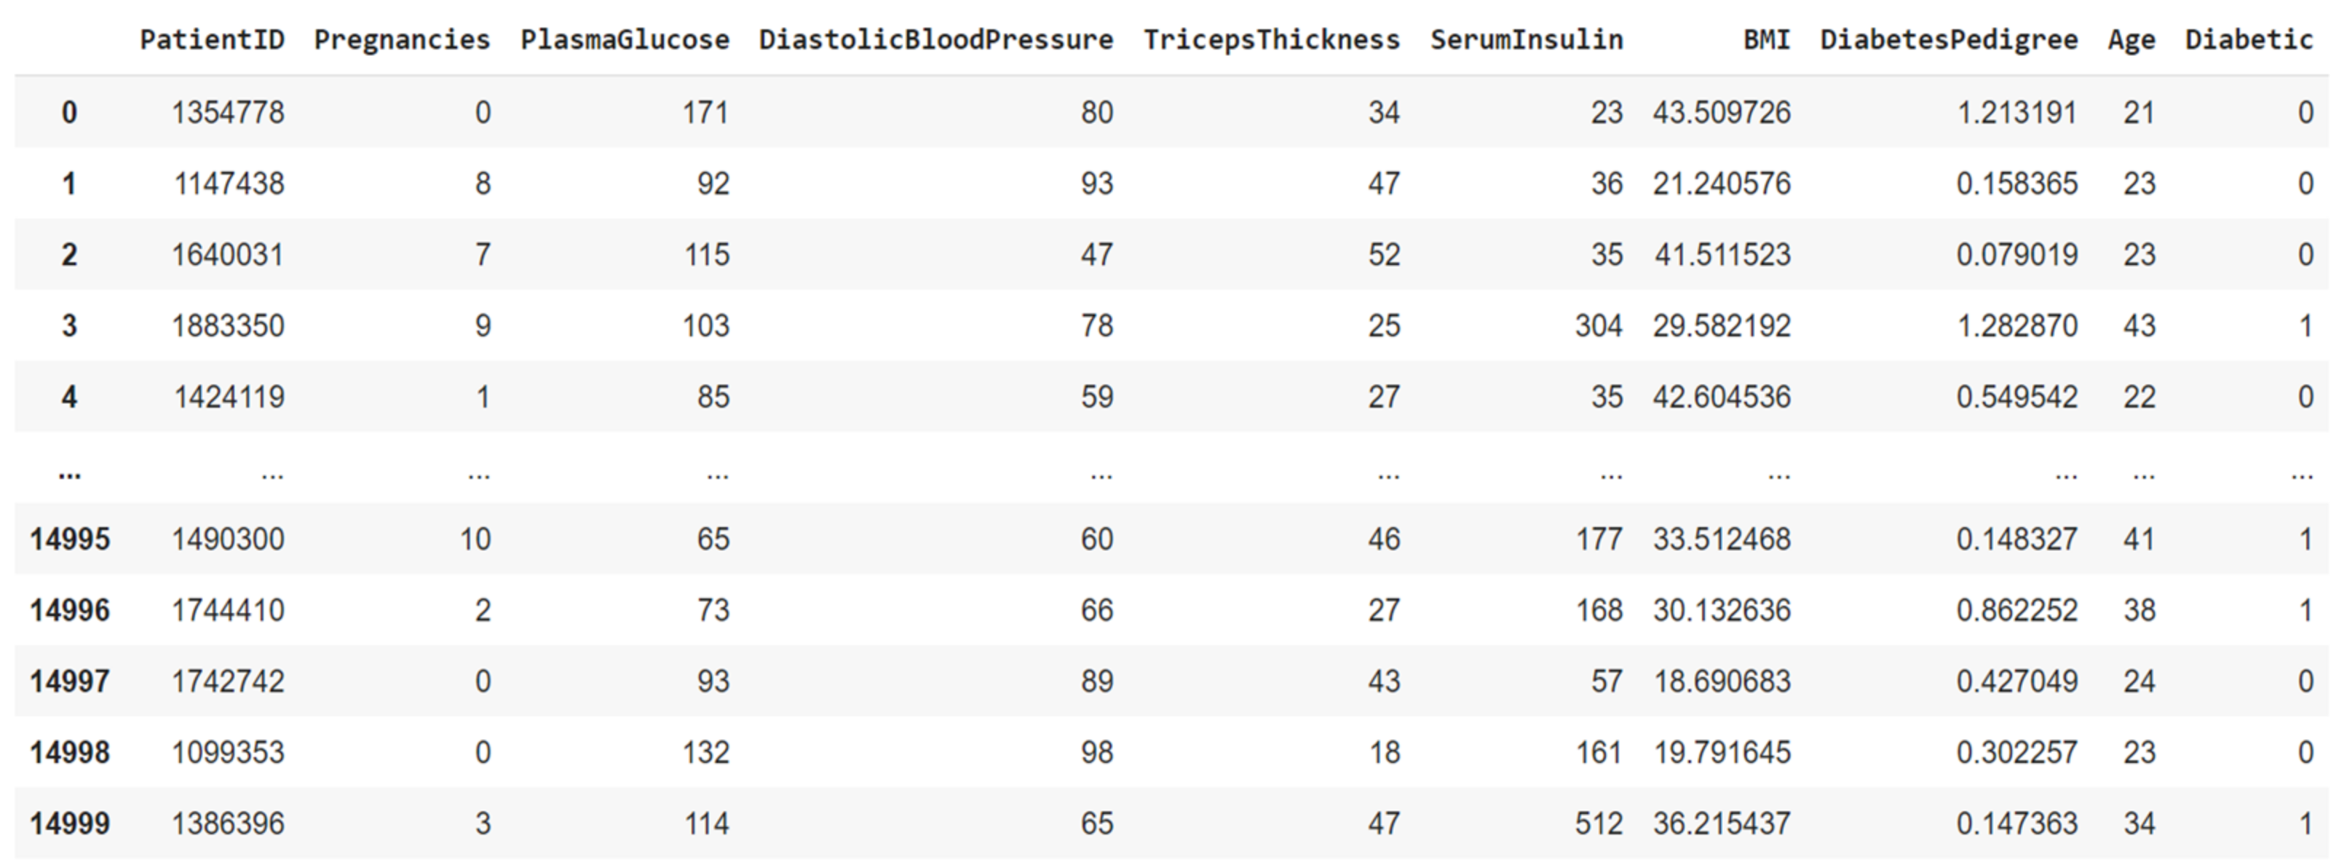
Task: Click the BMI column header
Action: 1766,39
